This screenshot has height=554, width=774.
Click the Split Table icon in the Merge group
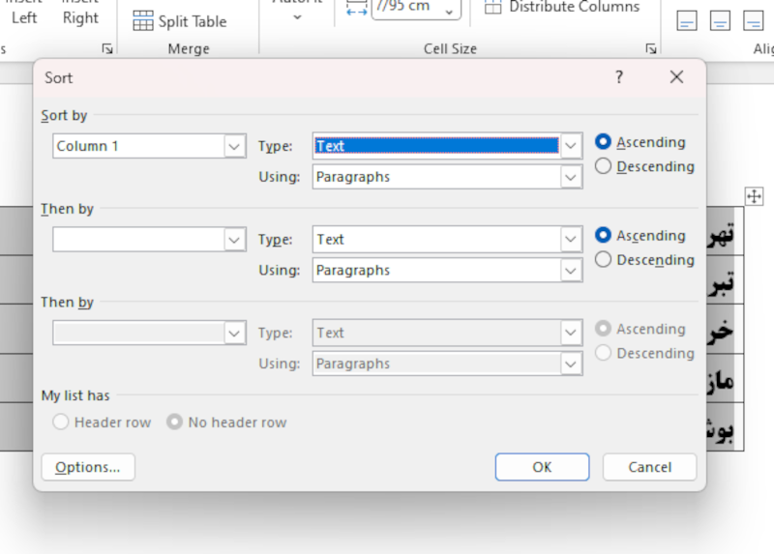[143, 21]
